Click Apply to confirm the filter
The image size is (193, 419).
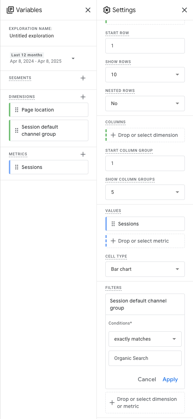(x=170, y=379)
